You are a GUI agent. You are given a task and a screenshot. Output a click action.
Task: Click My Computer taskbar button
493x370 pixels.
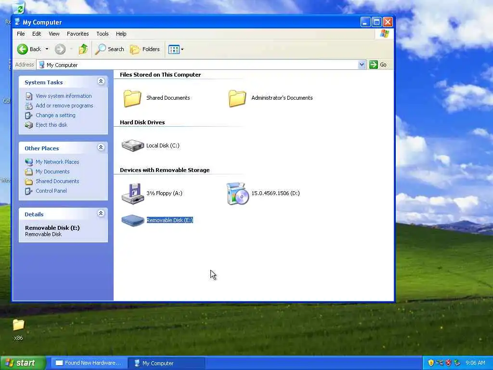pyautogui.click(x=166, y=363)
